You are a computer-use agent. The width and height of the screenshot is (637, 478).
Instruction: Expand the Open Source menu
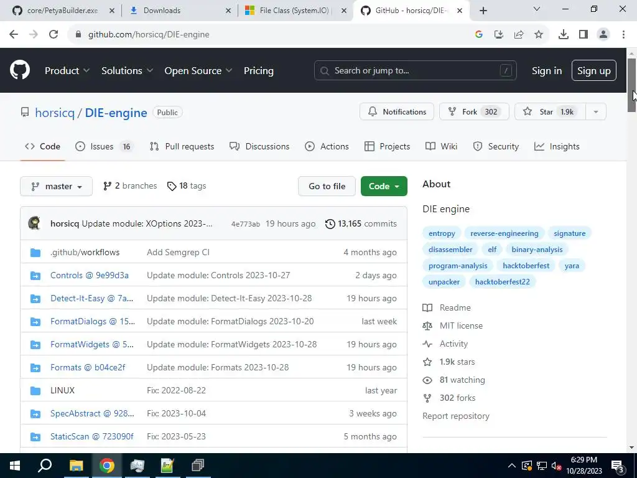click(x=198, y=71)
